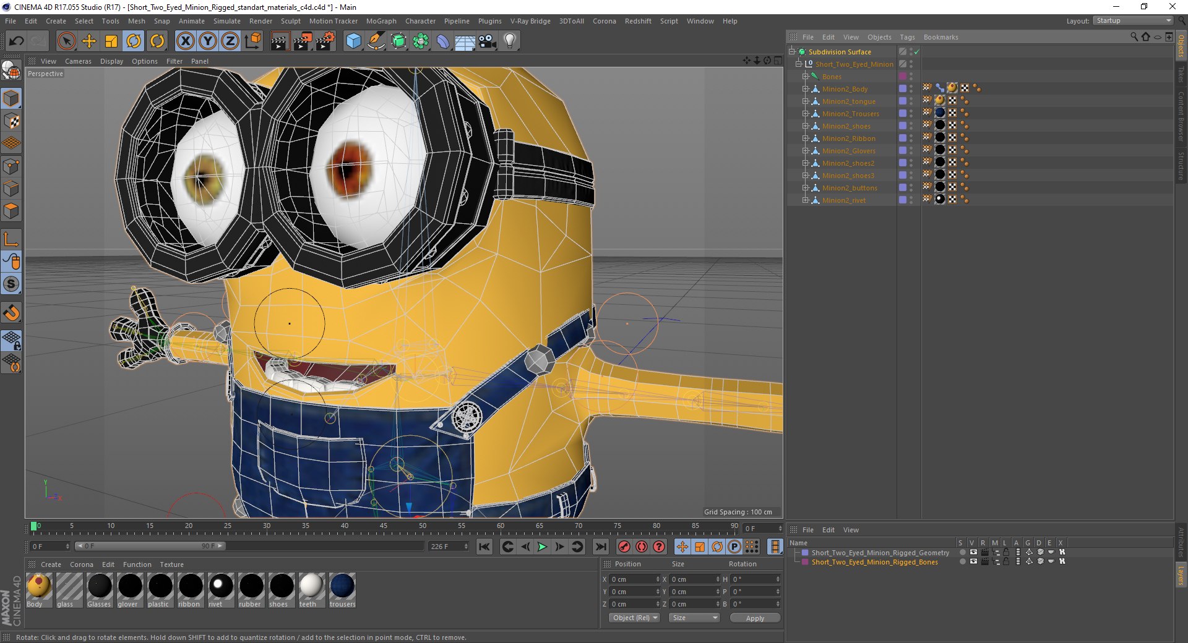
Task: Click the Rotation H input field
Action: pos(755,579)
